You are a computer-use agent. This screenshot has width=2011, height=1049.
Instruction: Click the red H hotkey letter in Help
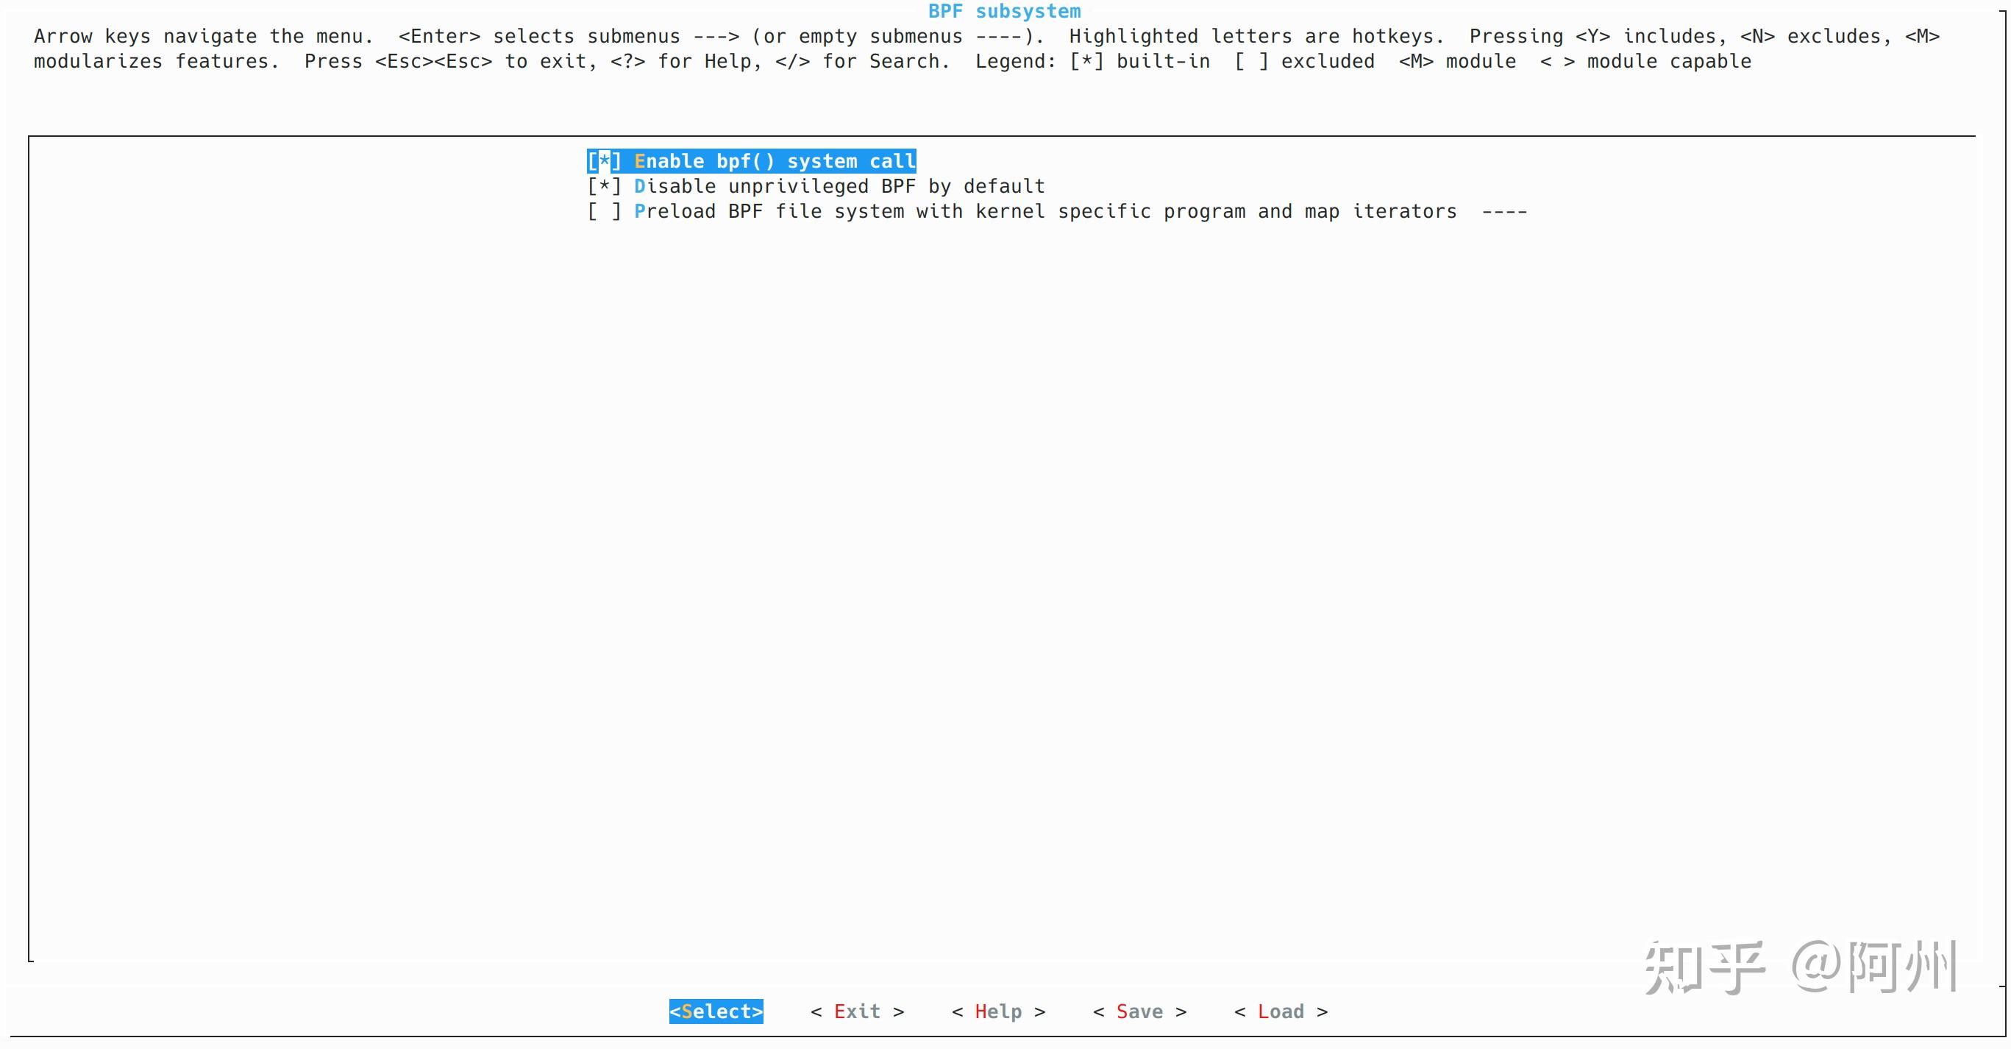(980, 1011)
